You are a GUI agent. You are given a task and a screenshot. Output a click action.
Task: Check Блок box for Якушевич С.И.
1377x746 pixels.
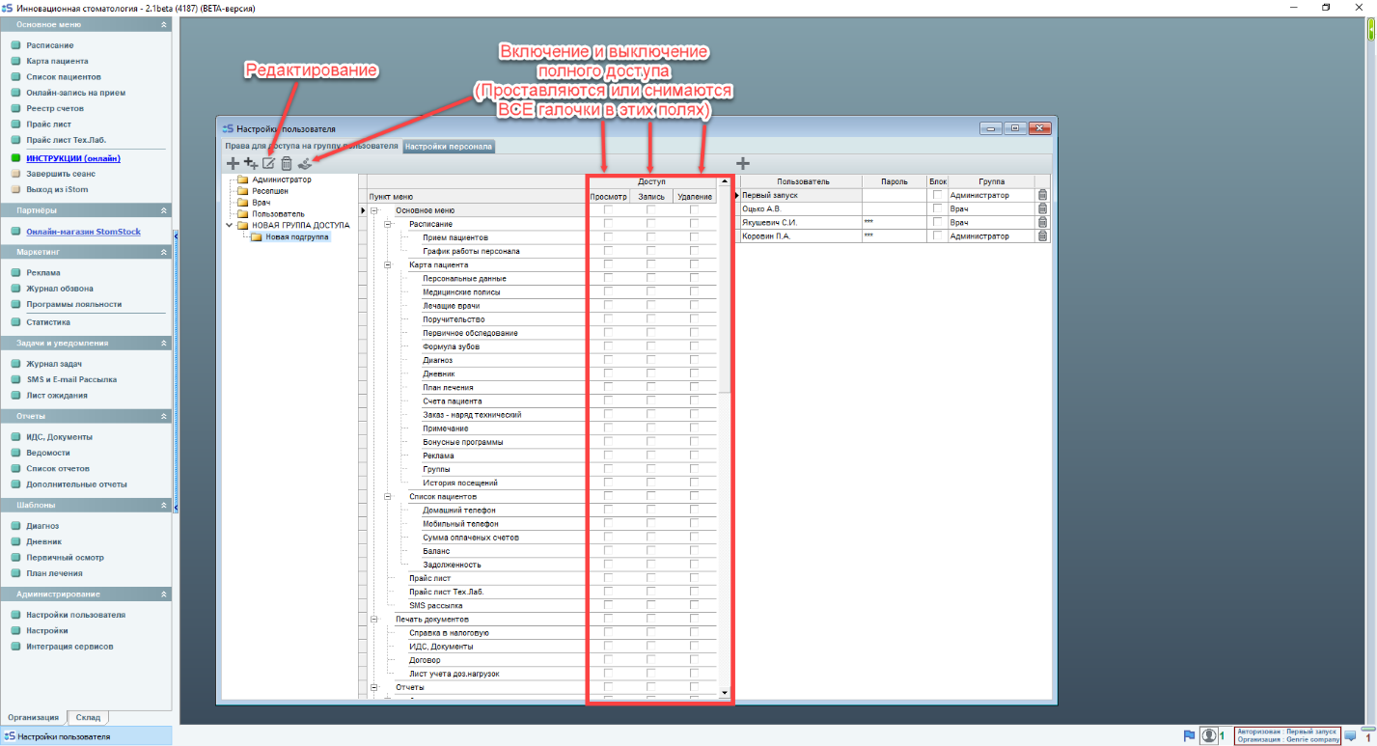937,222
